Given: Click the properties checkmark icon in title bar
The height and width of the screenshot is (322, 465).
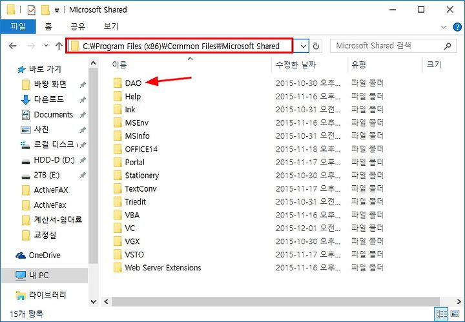Looking at the screenshot, I should (31, 10).
